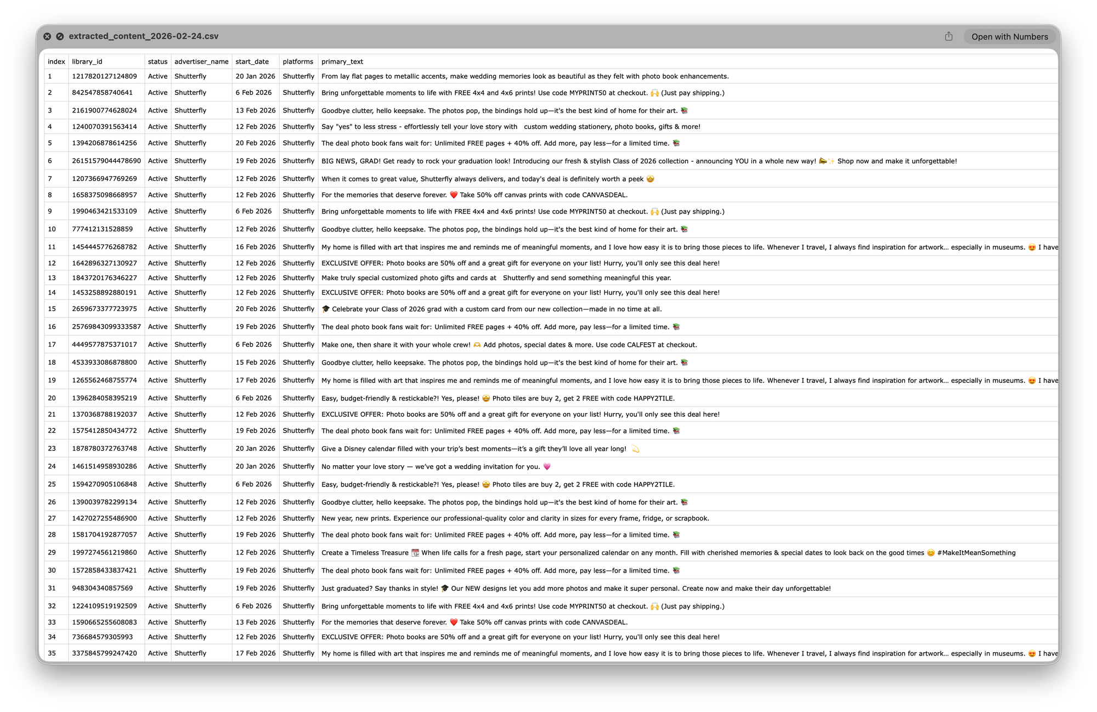Click the status column header
The width and height of the screenshot is (1097, 712).
[x=157, y=61]
